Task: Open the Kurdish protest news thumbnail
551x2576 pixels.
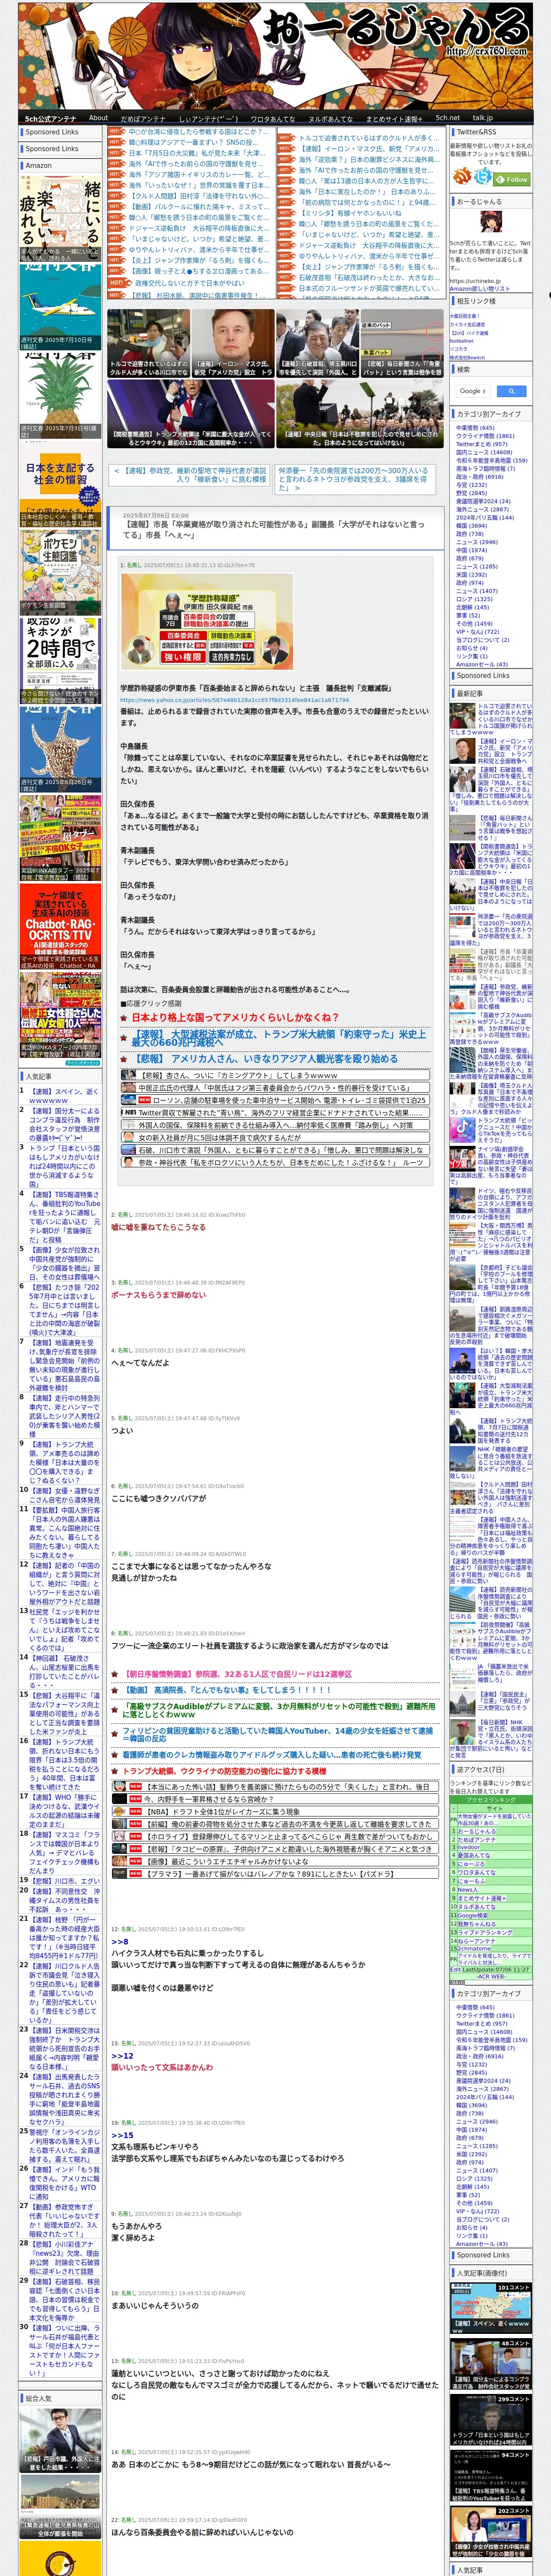Action: [x=148, y=343]
